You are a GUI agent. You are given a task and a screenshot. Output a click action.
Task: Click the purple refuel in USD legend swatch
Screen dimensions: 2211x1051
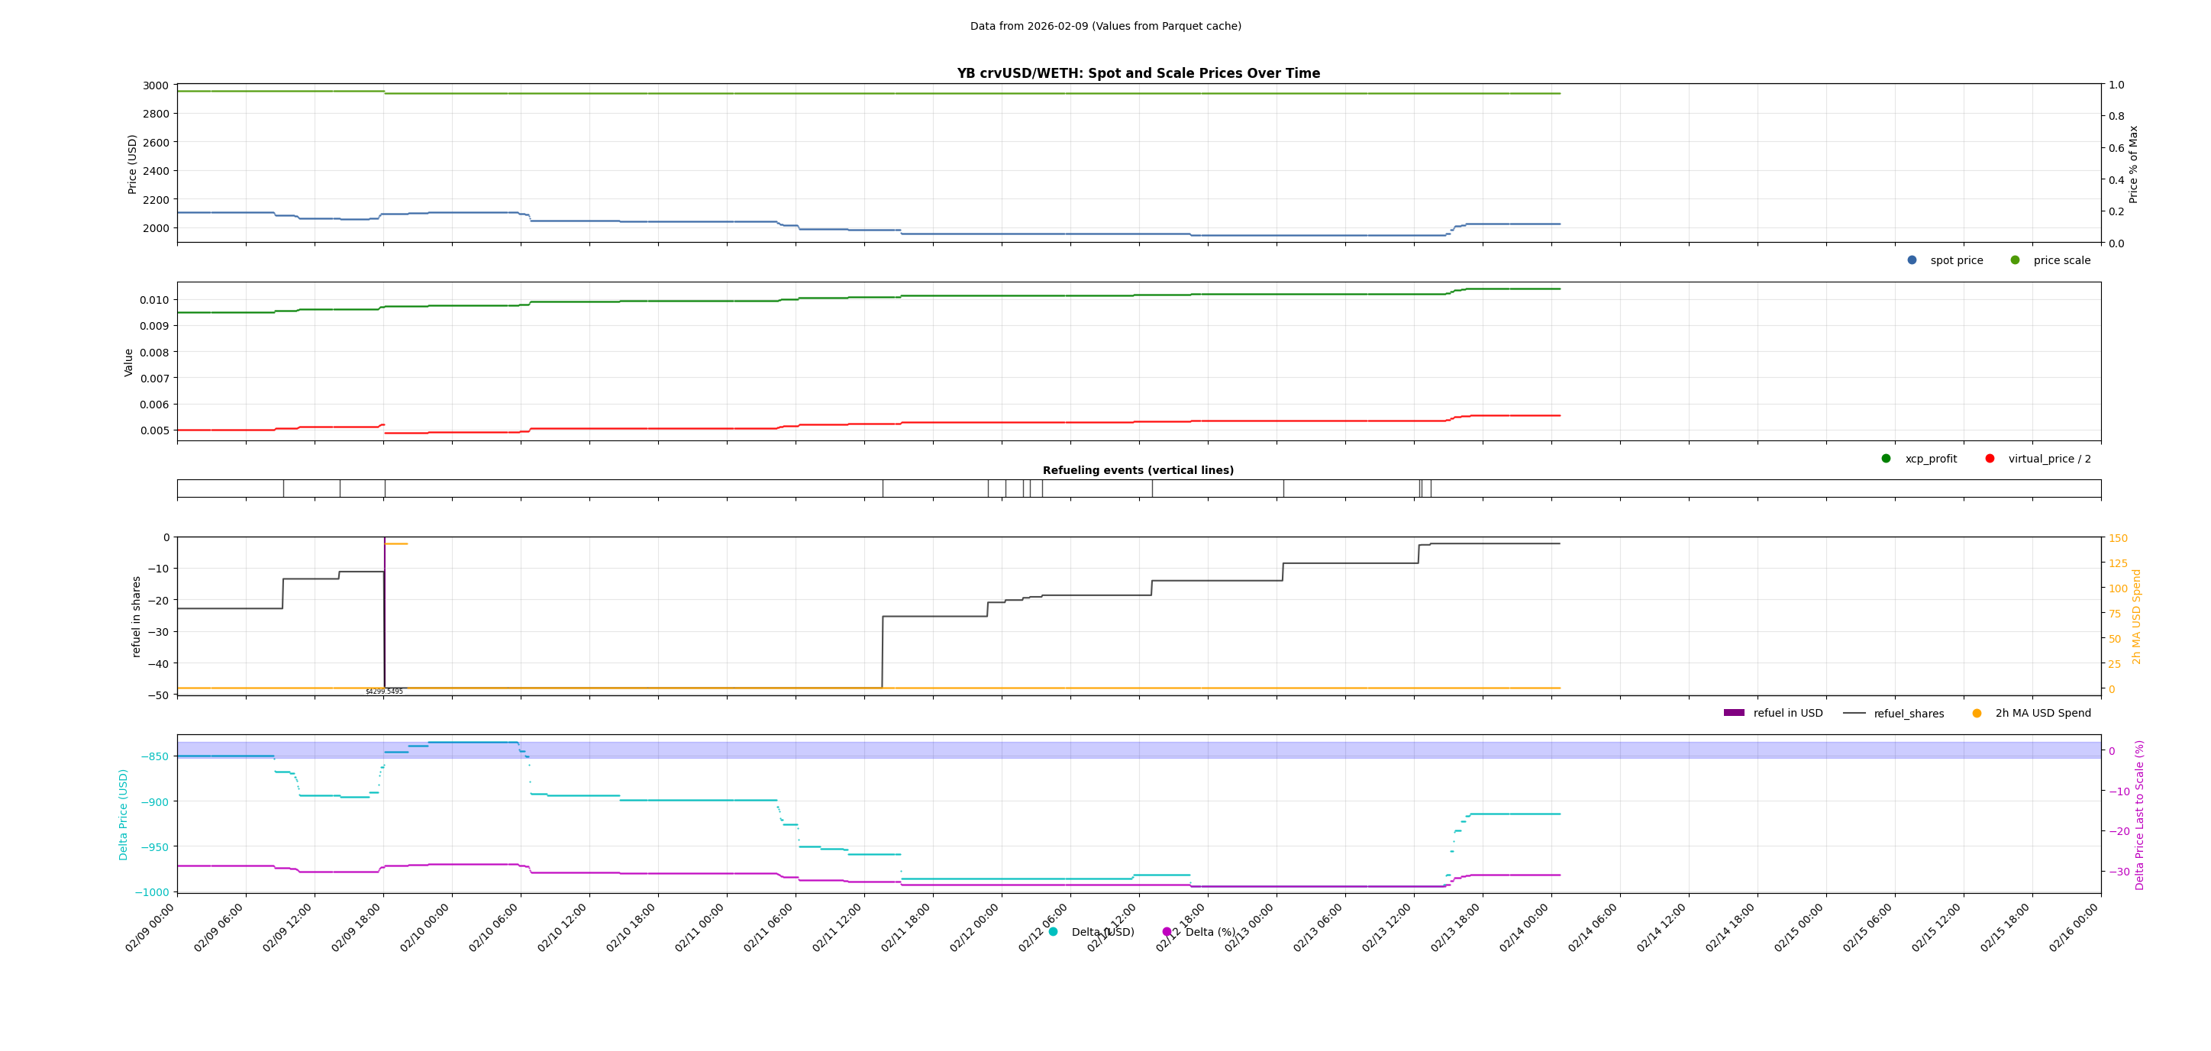[1734, 713]
